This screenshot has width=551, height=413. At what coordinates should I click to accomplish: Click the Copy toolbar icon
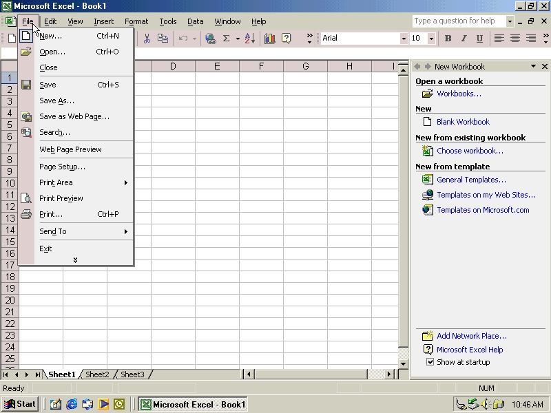point(163,39)
